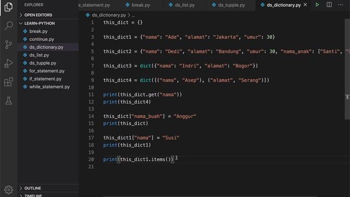Image resolution: width=350 pixels, height=197 pixels.
Task: Open the Extensions view icon
Action: click(x=9, y=82)
